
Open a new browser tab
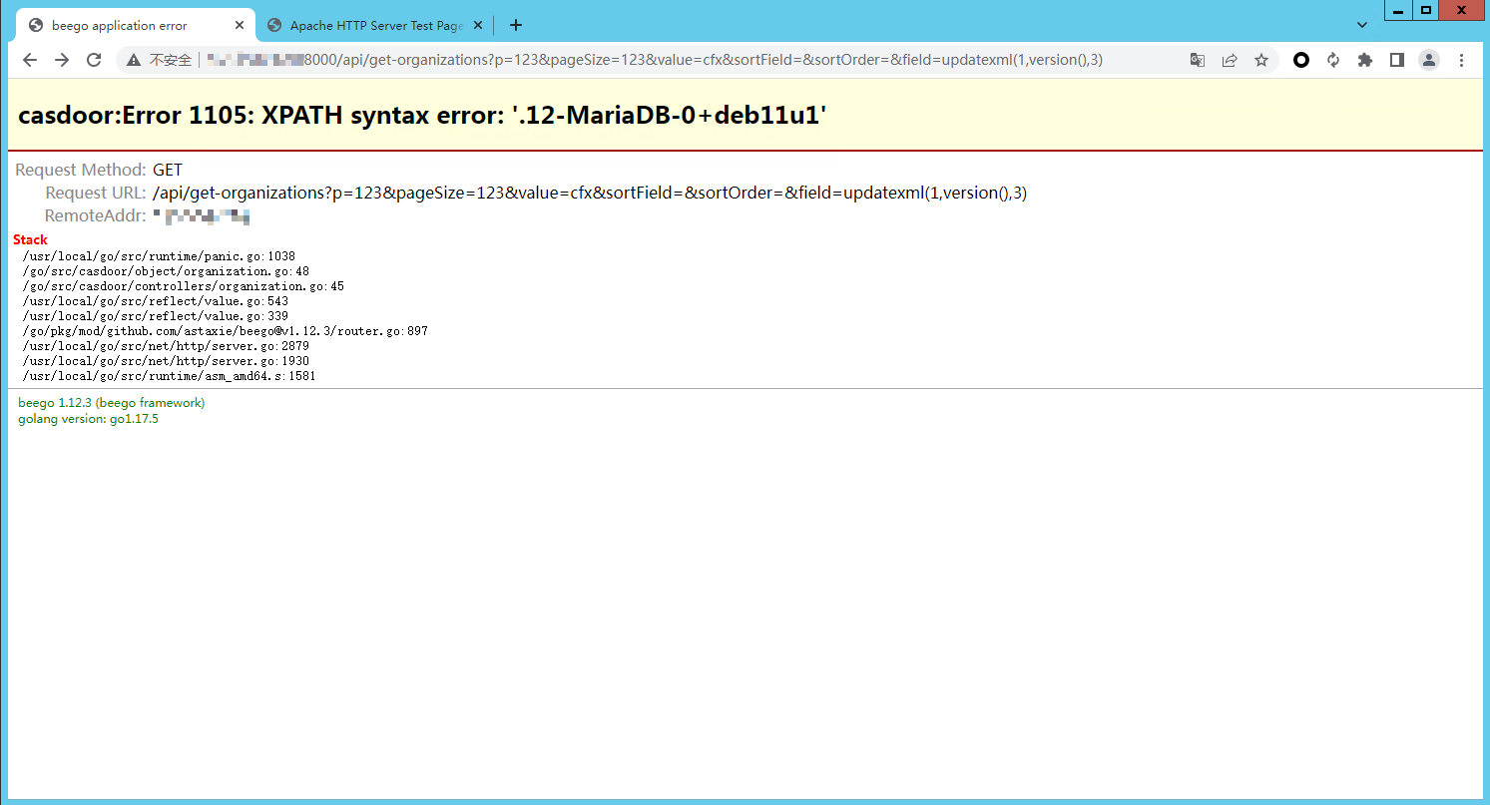(x=516, y=26)
